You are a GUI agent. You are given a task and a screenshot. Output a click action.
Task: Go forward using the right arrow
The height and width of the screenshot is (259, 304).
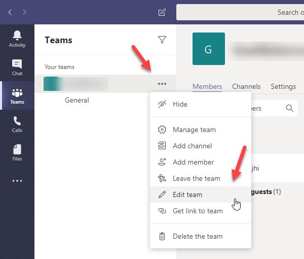(24, 12)
